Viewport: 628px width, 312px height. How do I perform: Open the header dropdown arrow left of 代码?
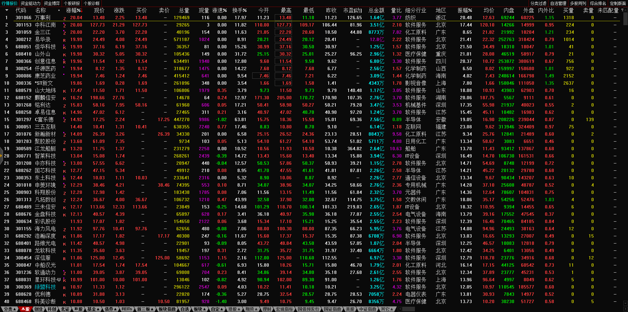coord(6,11)
